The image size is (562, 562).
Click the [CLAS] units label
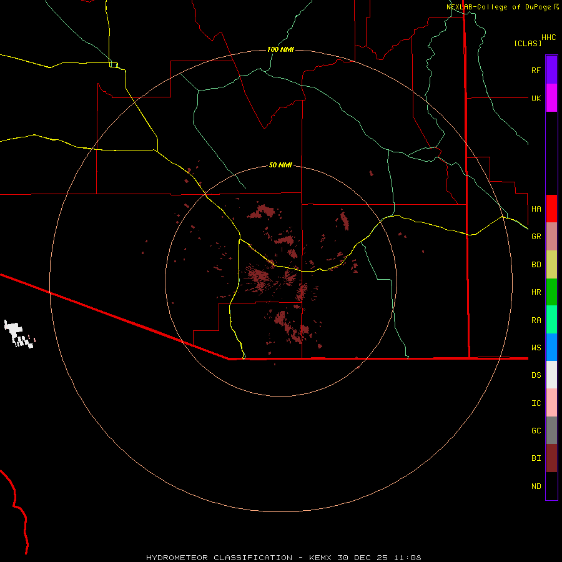click(x=528, y=43)
